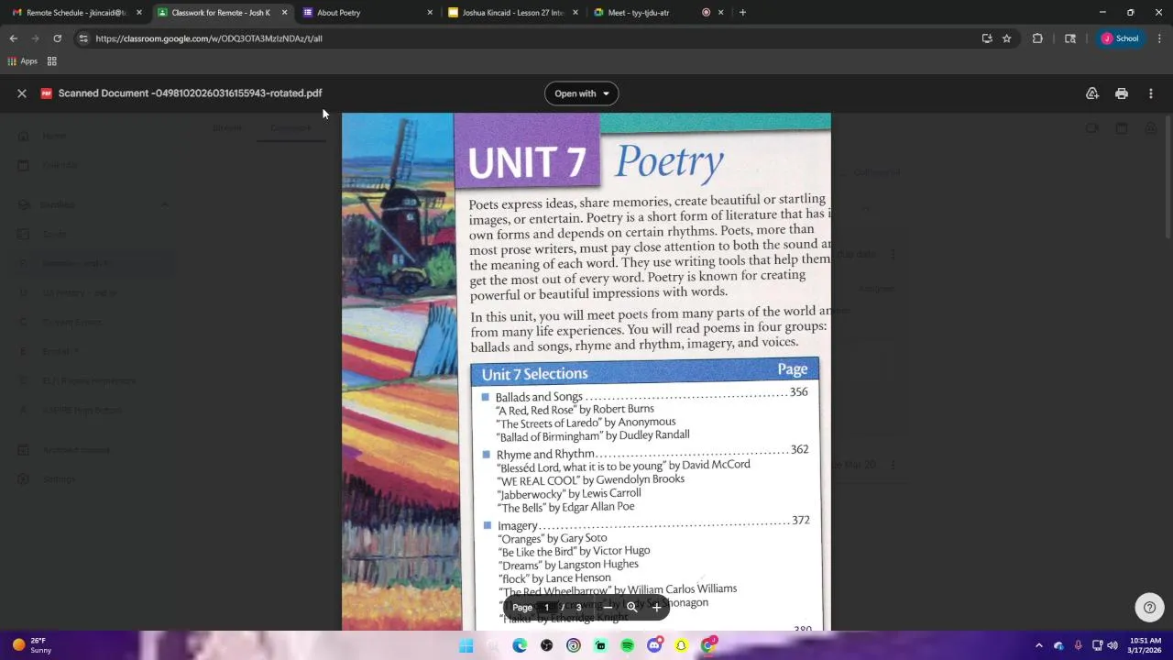1173x660 pixels.
Task: Open Snapchat from the taskbar
Action: 681,645
